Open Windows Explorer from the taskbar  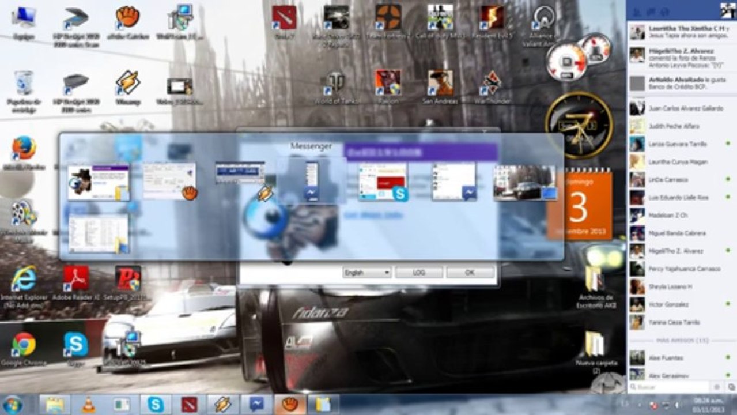[55, 405]
